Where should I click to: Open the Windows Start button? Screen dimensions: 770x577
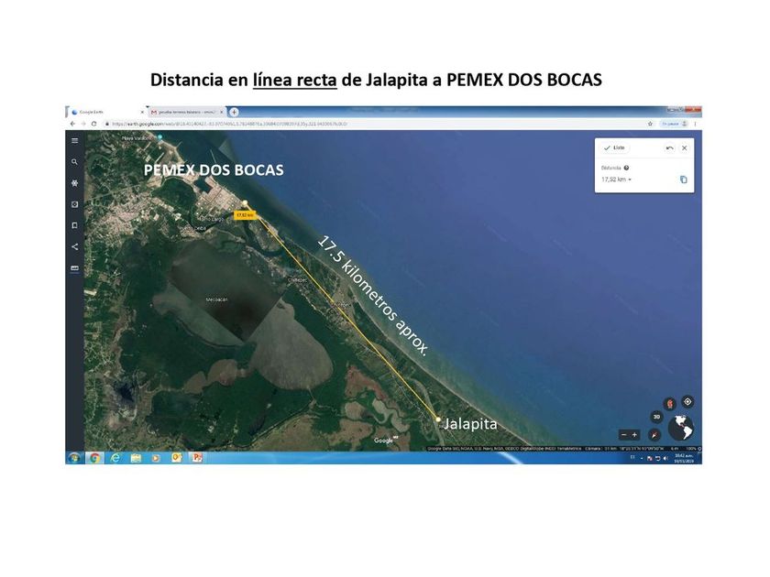pyautogui.click(x=73, y=457)
